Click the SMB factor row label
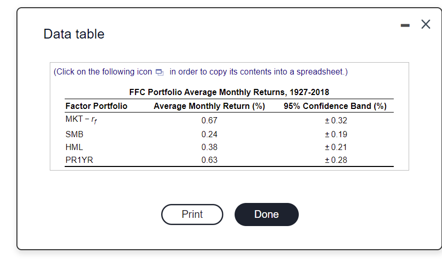 pyautogui.click(x=74, y=135)
